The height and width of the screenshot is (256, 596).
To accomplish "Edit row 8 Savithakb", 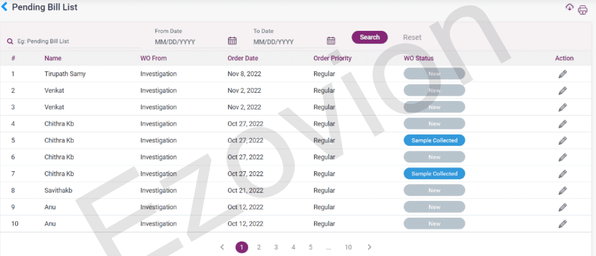I will pos(563,191).
